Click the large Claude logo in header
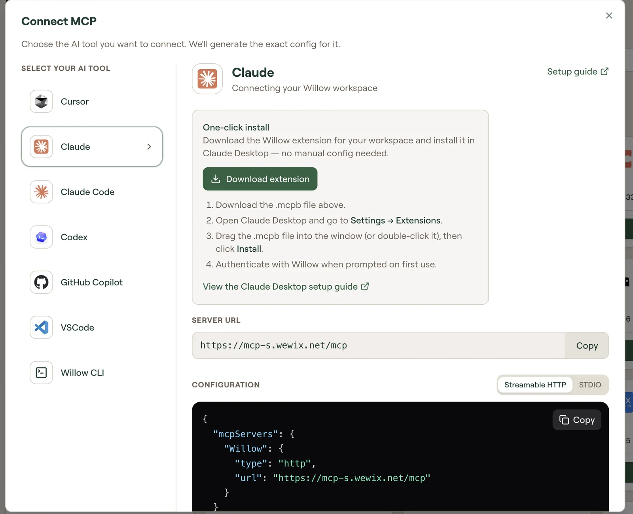The height and width of the screenshot is (514, 633). tap(207, 79)
